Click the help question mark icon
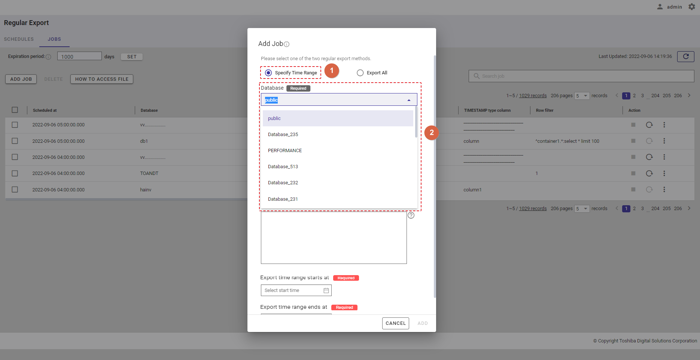This screenshot has height=360, width=700. click(411, 215)
